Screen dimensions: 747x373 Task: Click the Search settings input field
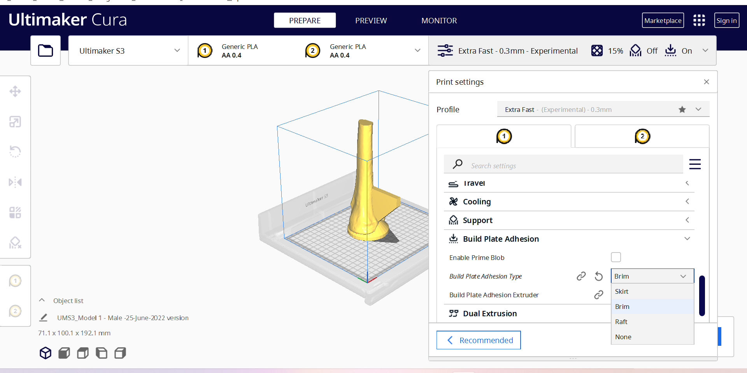coord(572,166)
